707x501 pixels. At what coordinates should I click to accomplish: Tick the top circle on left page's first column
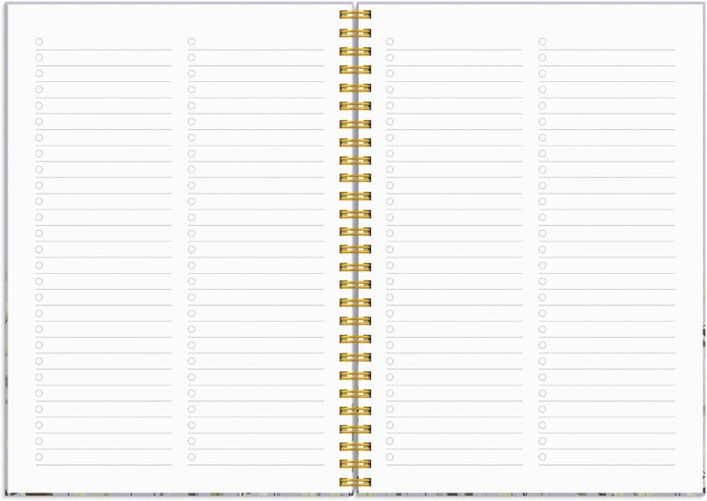[39, 42]
